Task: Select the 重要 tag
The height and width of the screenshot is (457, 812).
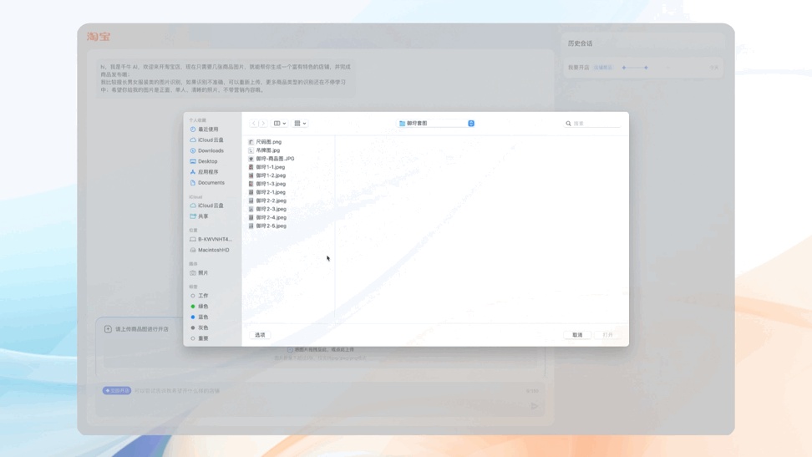Action: point(203,338)
